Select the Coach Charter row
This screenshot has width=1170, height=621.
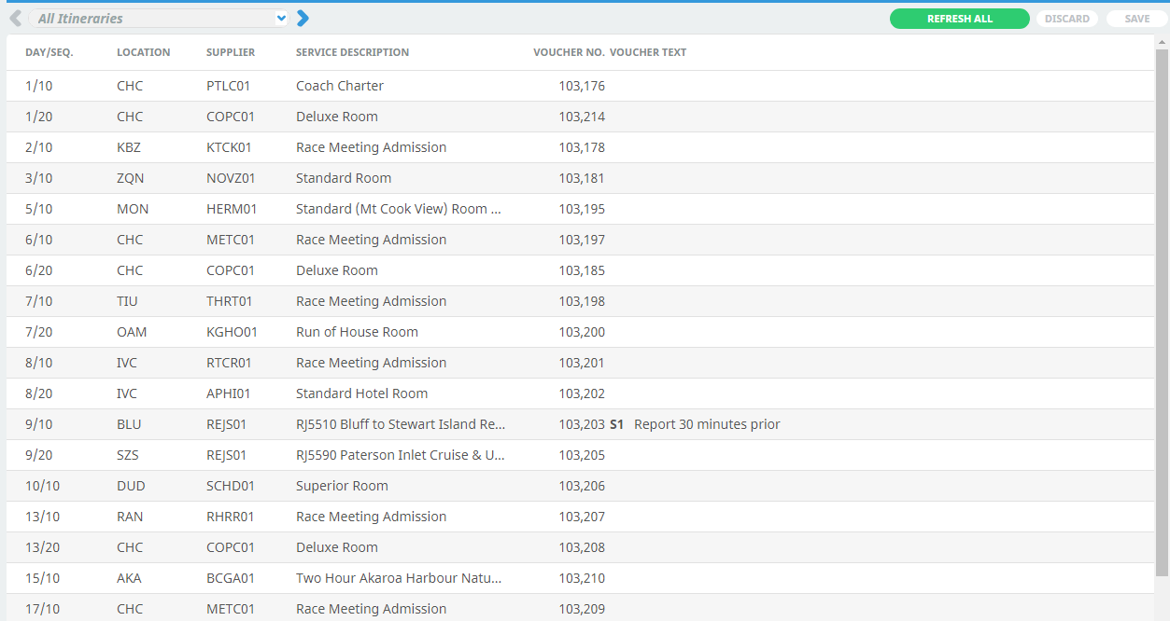coord(340,86)
